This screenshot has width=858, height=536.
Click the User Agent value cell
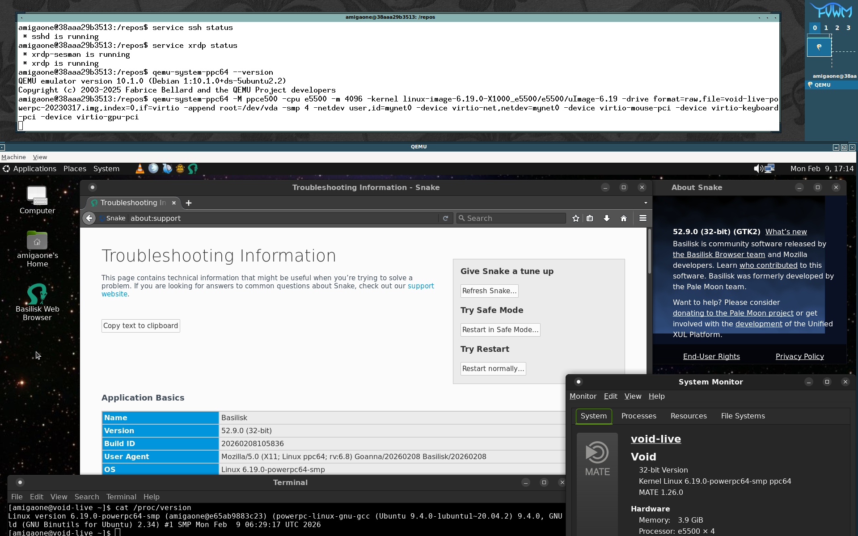[x=392, y=456]
